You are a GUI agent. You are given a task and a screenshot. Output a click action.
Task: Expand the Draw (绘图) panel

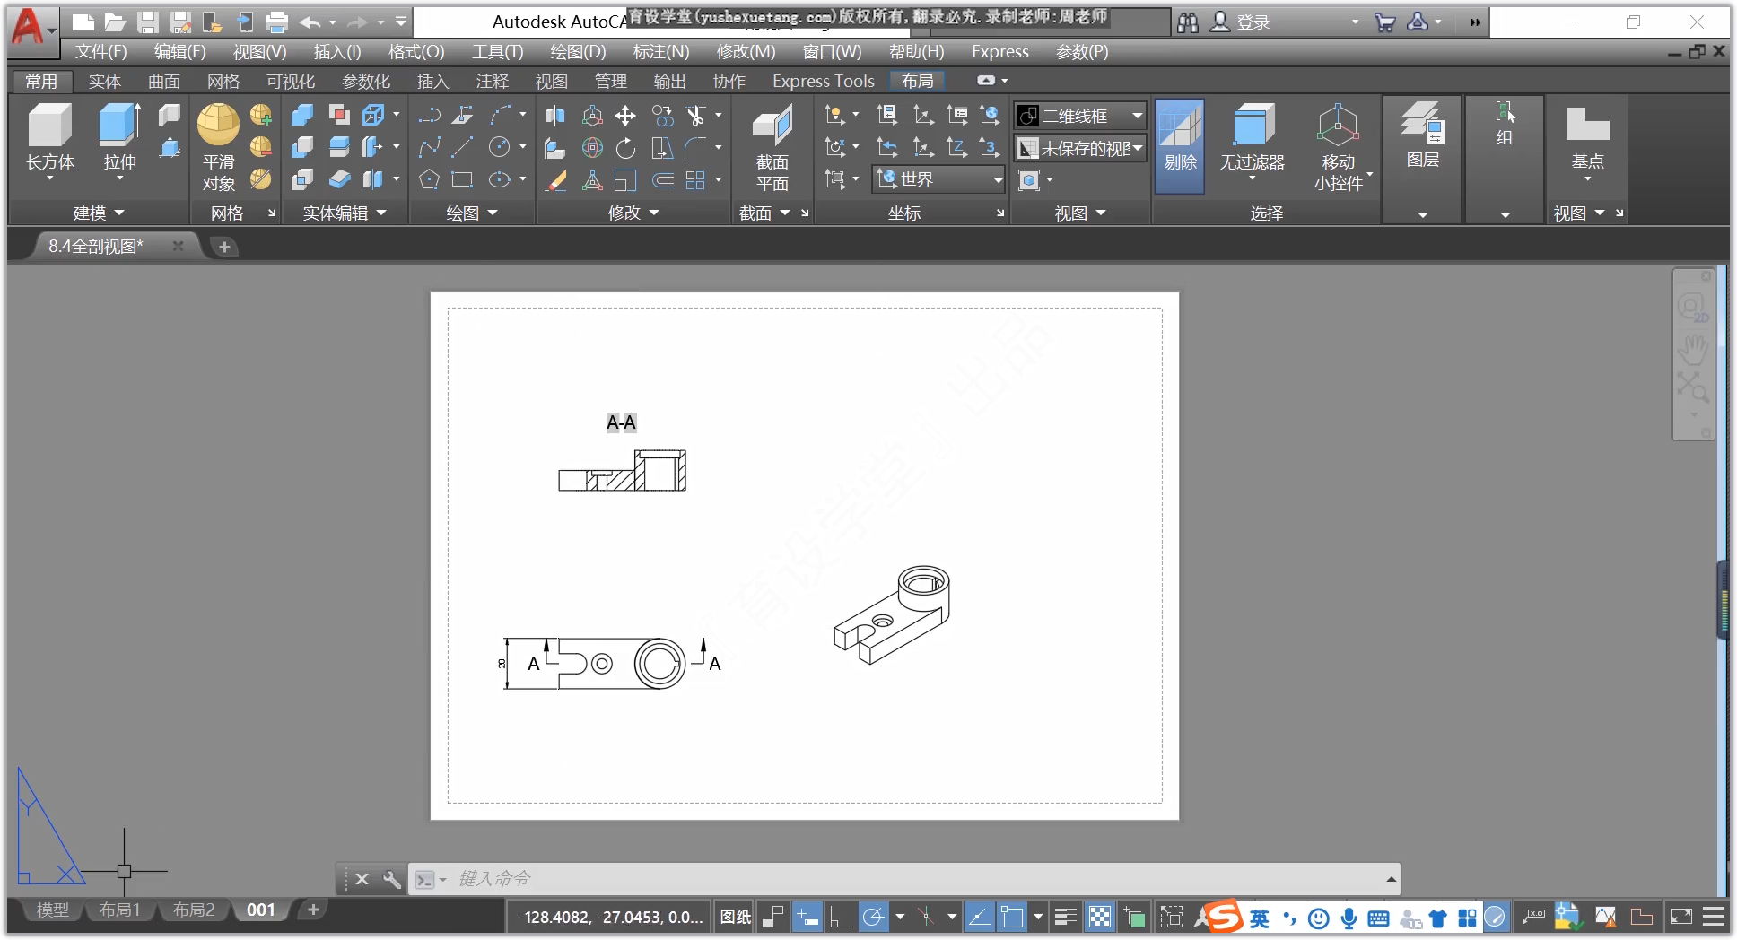pos(472,213)
